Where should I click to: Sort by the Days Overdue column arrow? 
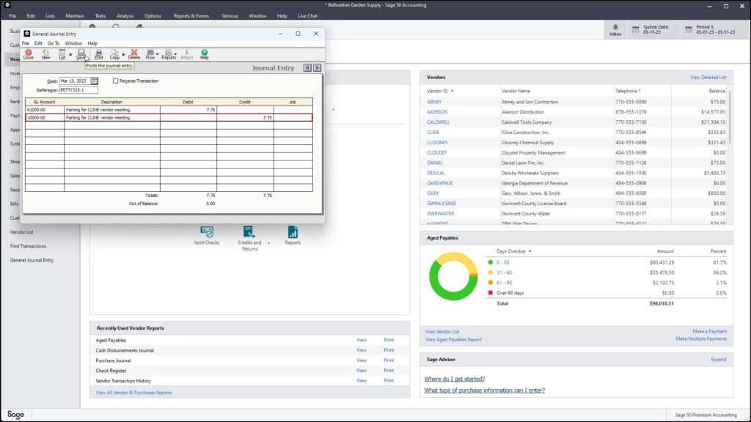tap(530, 251)
